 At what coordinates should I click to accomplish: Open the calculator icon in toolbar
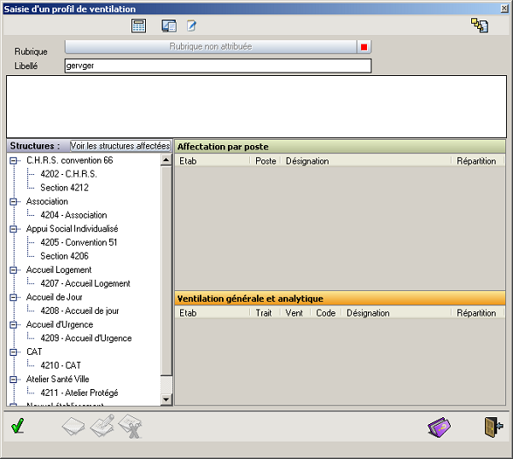[x=138, y=26]
